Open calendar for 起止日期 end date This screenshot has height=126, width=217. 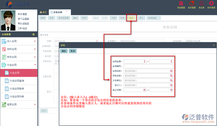[x=171, y=90]
